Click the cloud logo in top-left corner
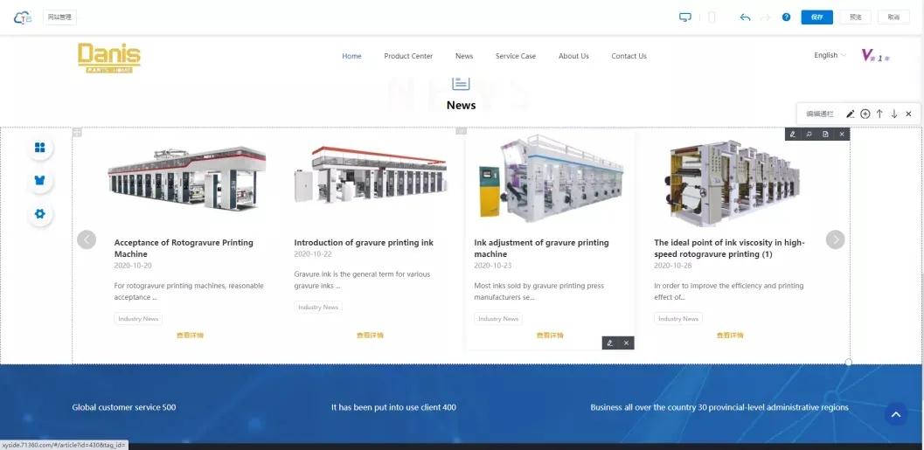Screen dimensions: 924x450 tap(23, 17)
